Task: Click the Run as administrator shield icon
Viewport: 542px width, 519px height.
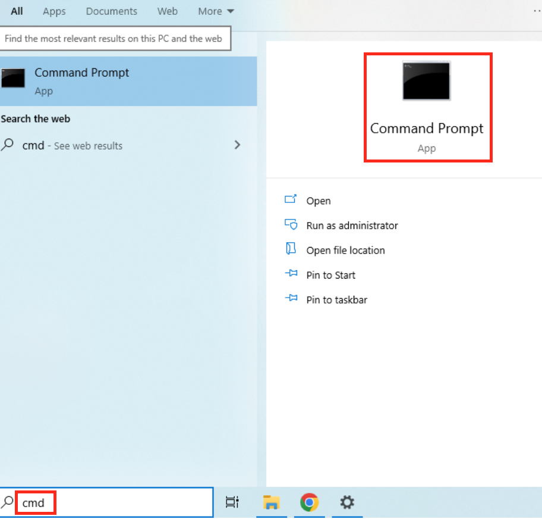Action: pos(291,224)
